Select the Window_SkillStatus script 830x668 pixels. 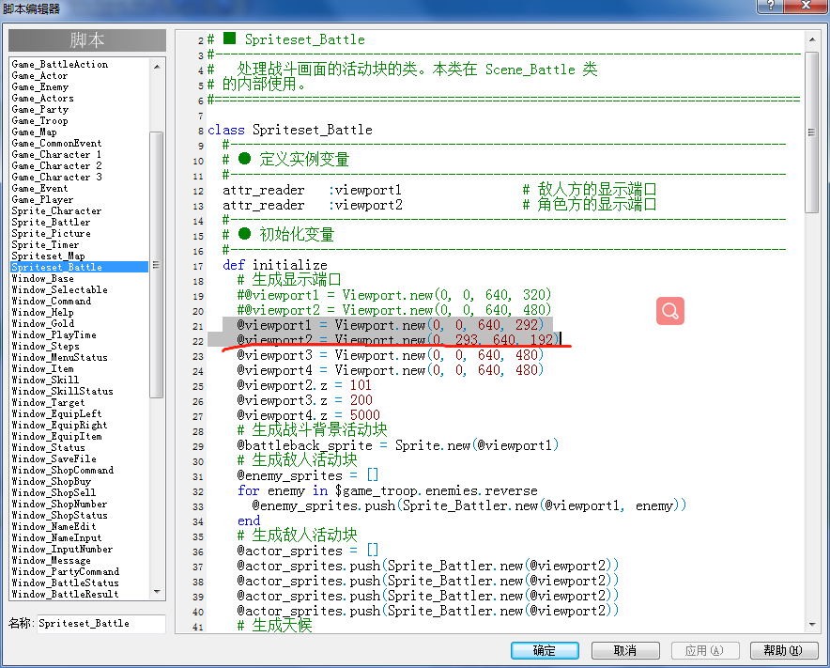click(63, 392)
